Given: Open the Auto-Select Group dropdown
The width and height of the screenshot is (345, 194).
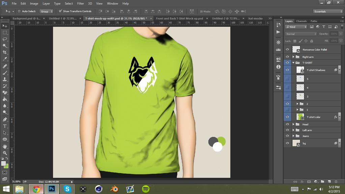Looking at the screenshot, I should coord(46,11).
